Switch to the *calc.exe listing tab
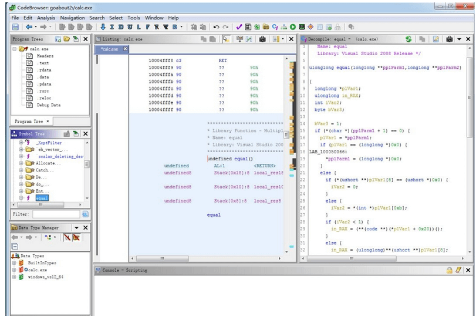 (109, 49)
